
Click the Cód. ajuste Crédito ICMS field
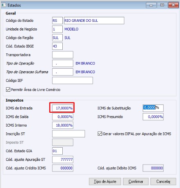[x=63, y=168]
